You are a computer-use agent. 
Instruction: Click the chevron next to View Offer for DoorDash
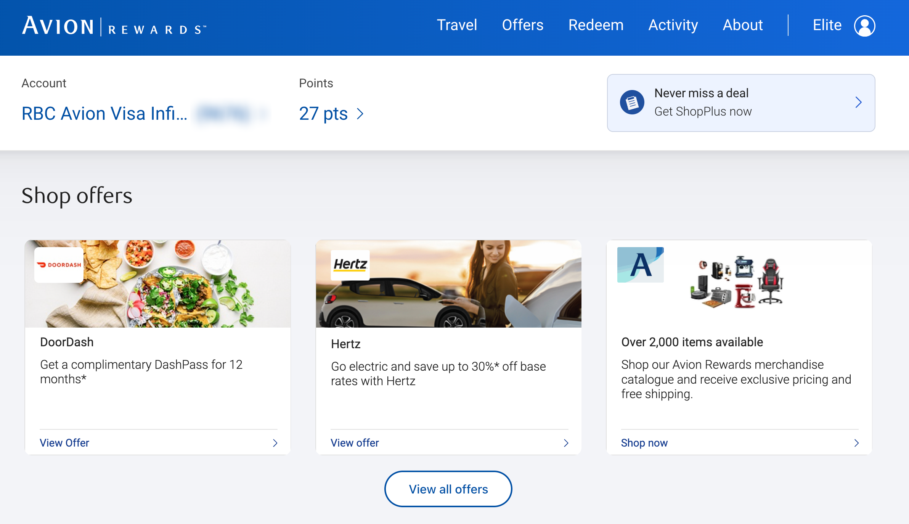(x=275, y=443)
